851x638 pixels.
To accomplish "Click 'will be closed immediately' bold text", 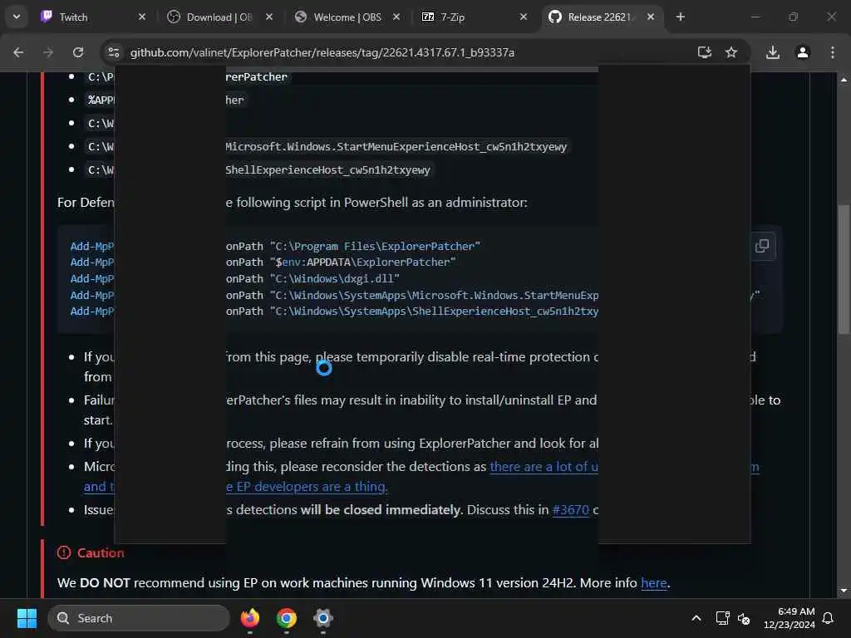I will [381, 510].
